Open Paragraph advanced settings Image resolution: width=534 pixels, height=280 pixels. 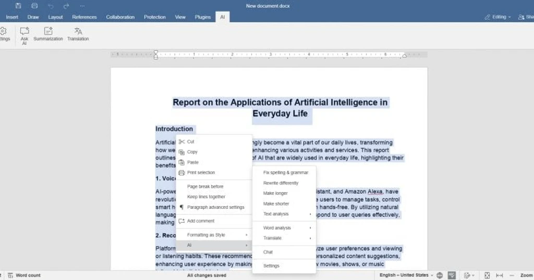[214, 207]
